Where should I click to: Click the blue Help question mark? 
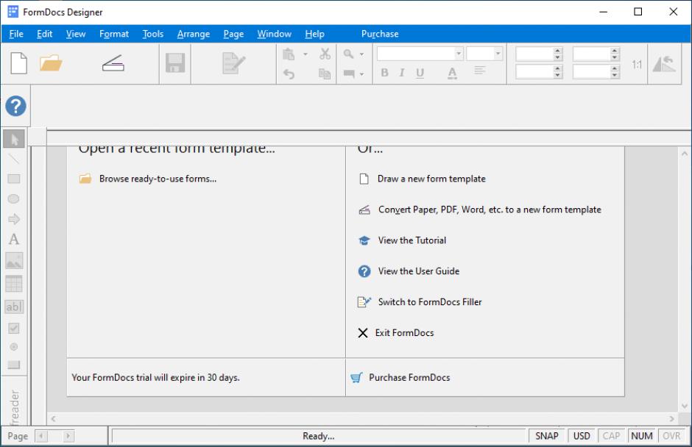[x=15, y=107]
